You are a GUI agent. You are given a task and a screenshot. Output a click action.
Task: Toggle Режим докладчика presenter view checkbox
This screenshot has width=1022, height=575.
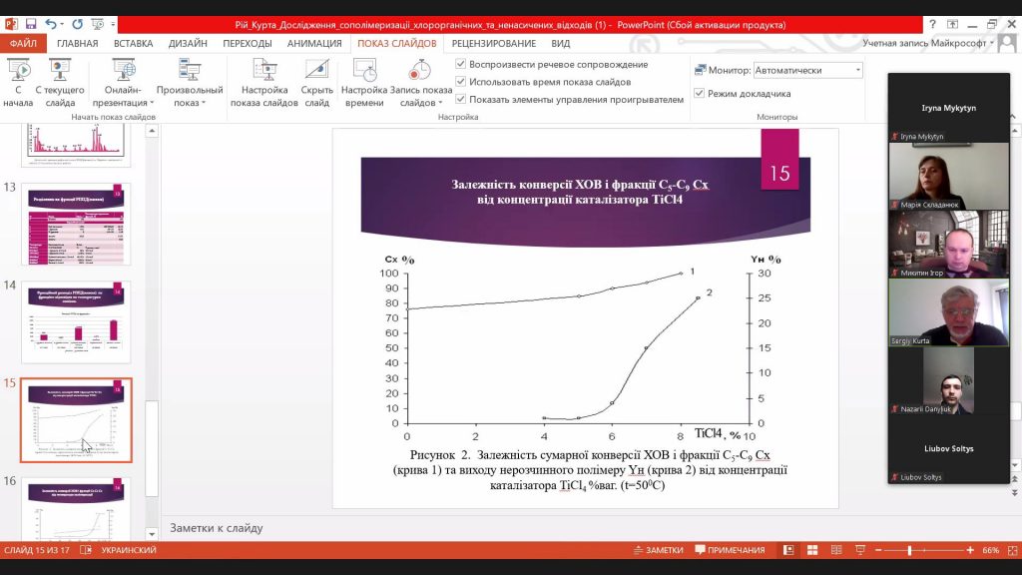[700, 93]
